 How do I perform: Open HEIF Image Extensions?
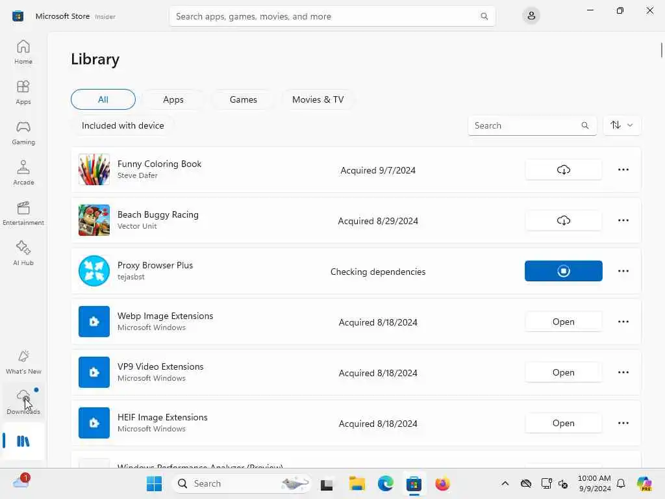(x=563, y=423)
